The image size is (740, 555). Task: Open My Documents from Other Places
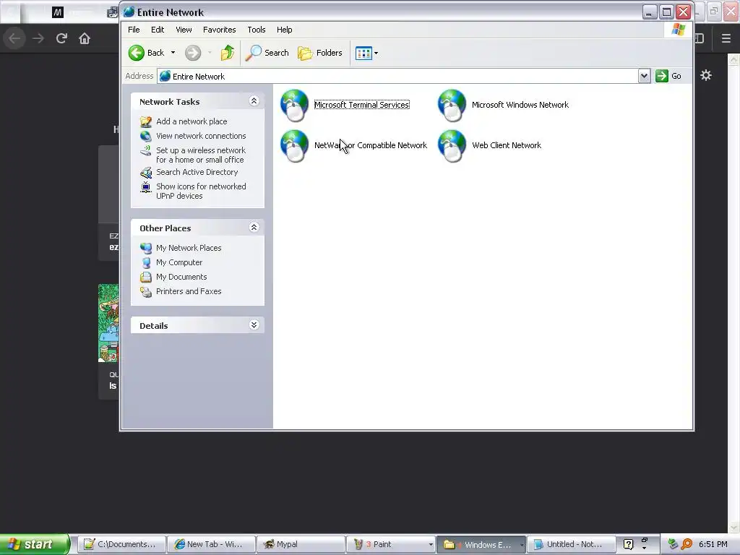pyautogui.click(x=181, y=277)
